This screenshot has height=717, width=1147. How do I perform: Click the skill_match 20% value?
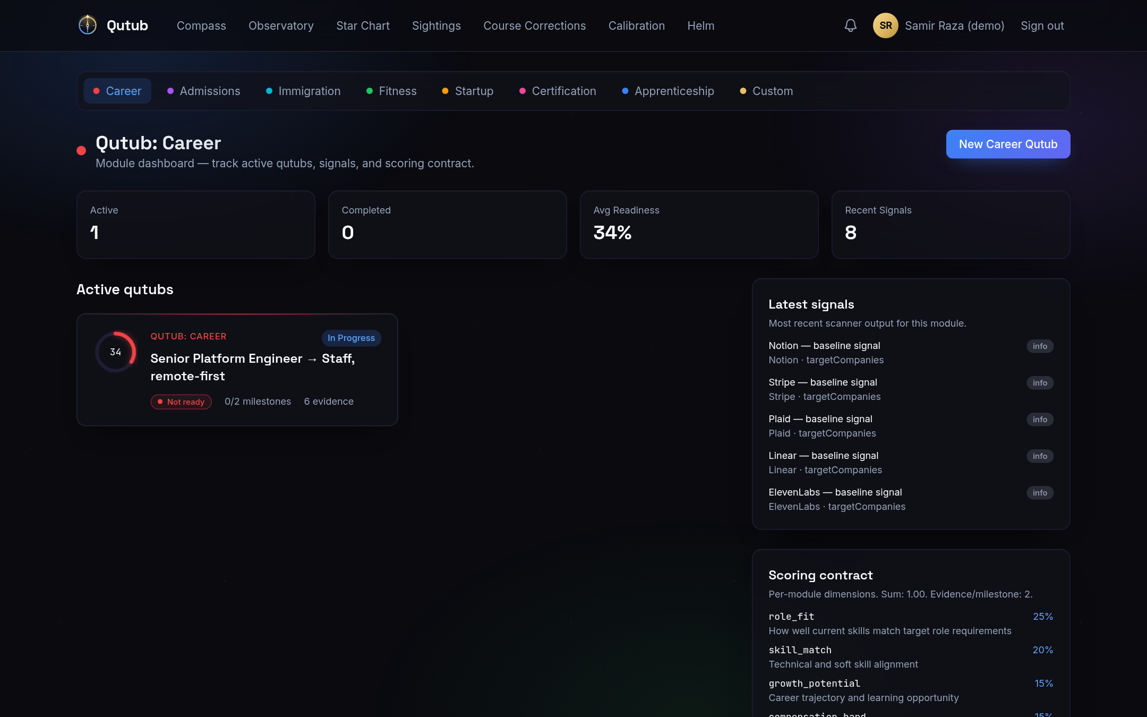pyautogui.click(x=1042, y=650)
